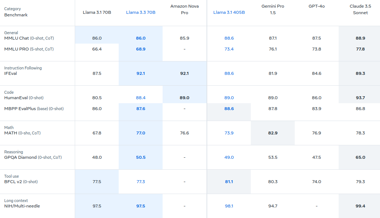This screenshot has height=218, width=380.
Task: Select the Llama 3.3 70B column header
Action: [140, 12]
